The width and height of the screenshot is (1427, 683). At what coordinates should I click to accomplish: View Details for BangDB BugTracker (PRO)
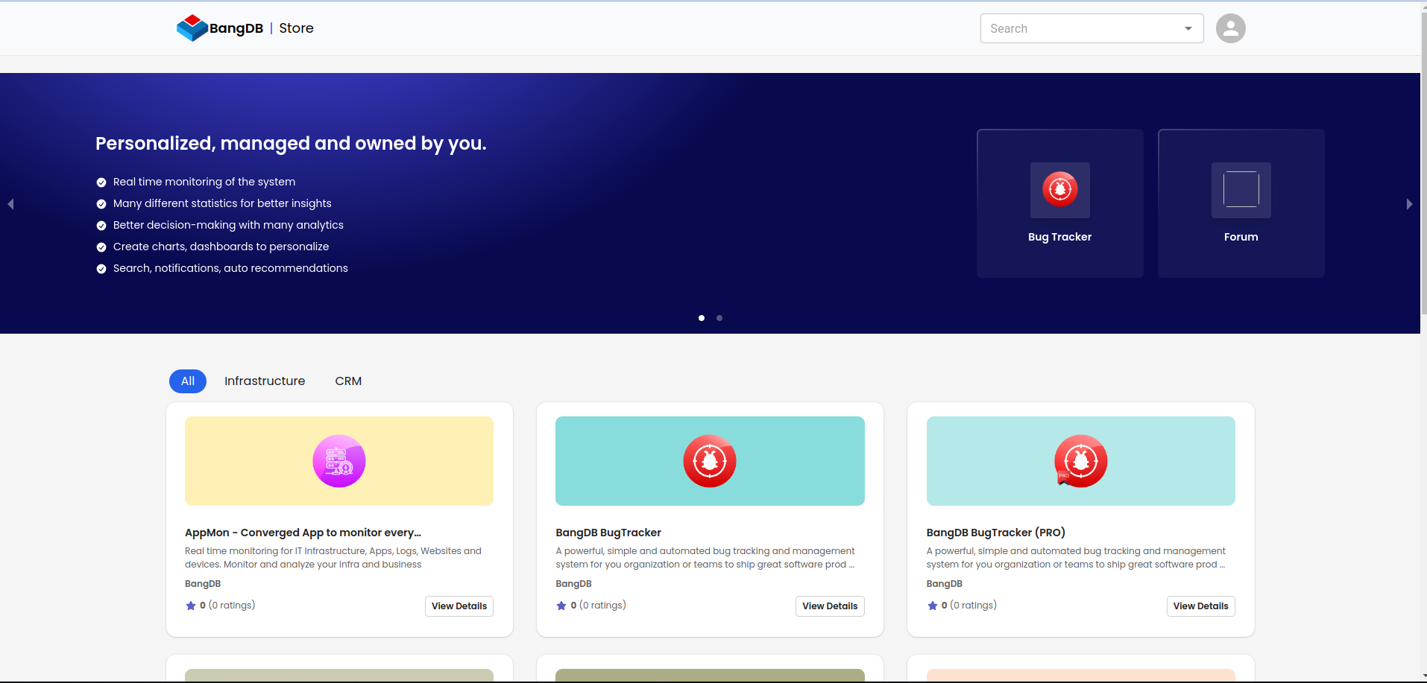[1200, 606]
